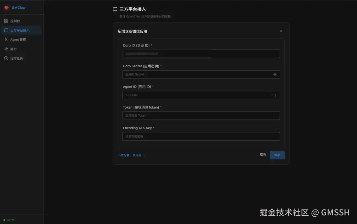357x224 pixels.
Task: Open the 不会配置，点这里 help link
Action: tap(131, 155)
